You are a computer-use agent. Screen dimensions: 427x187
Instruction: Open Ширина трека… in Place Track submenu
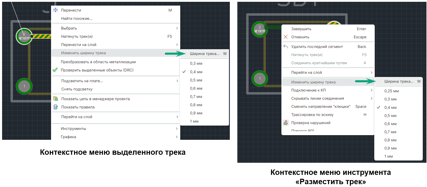click(x=398, y=81)
